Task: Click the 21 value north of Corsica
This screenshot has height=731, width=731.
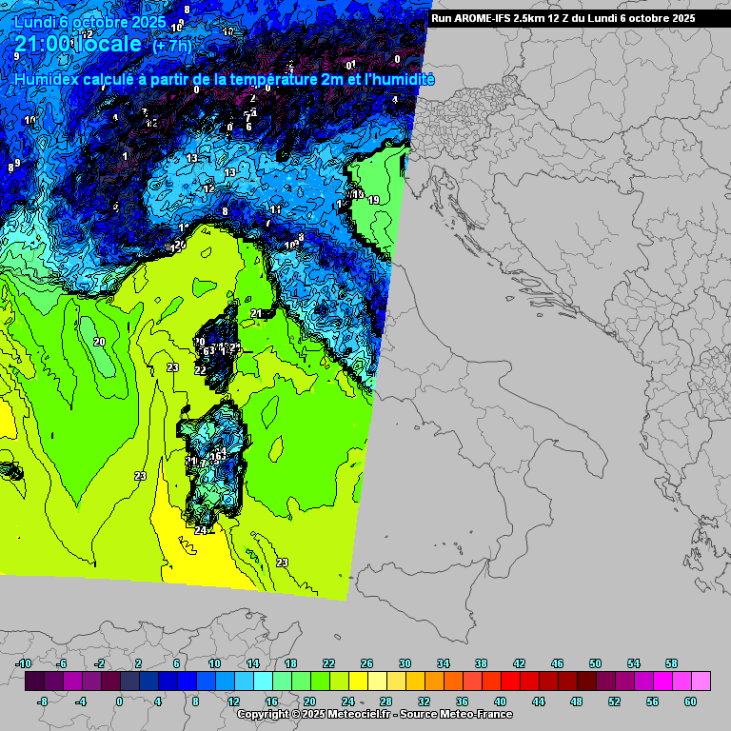Action: 256,313
